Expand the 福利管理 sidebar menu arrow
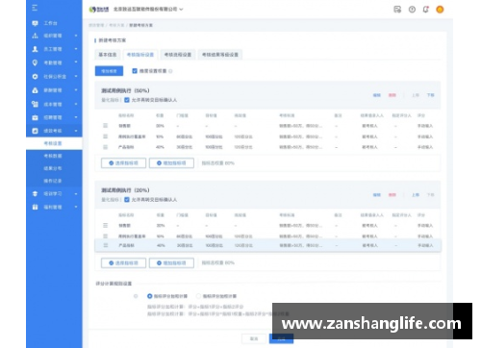481x348 pixels. 76,207
